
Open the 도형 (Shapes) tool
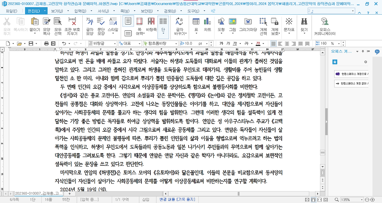click(221, 24)
